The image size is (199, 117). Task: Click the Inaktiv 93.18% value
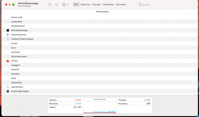(77, 107)
